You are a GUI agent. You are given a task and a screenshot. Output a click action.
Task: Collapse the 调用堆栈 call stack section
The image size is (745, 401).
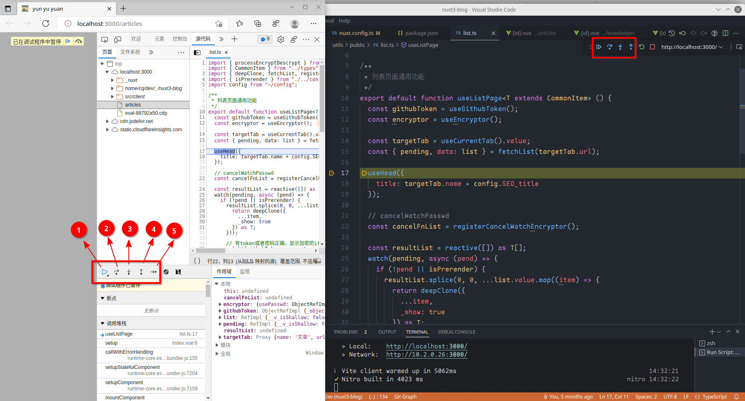[x=102, y=323]
